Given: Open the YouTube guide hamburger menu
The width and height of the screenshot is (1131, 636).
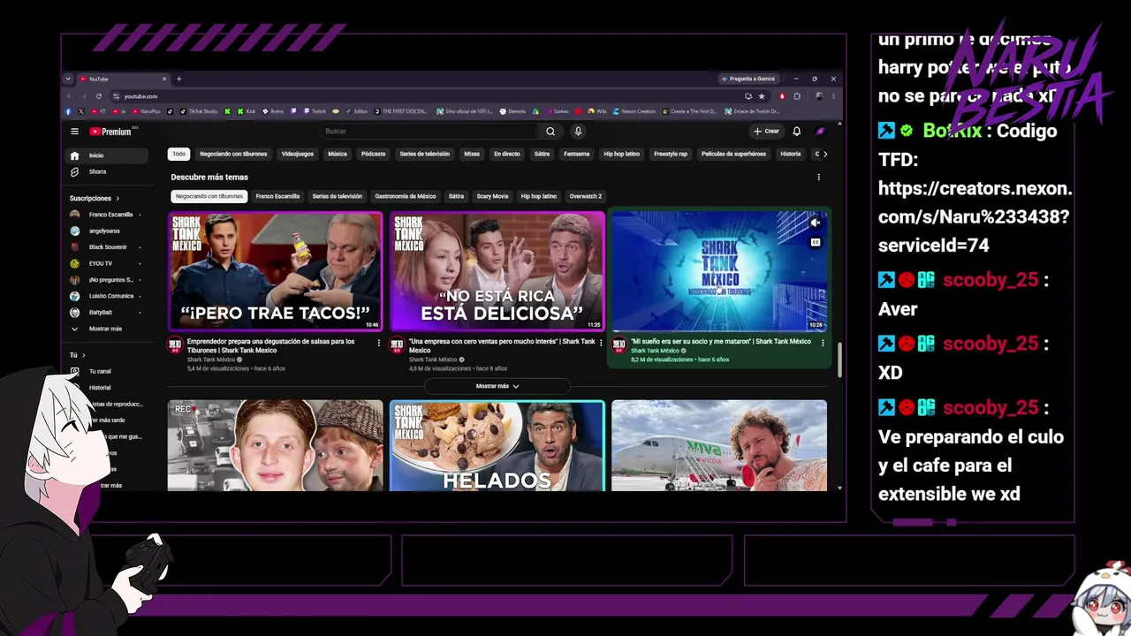Looking at the screenshot, I should pos(74,132).
